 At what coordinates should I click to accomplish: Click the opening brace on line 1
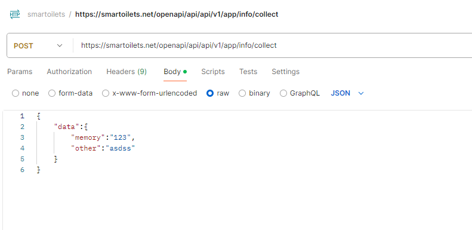[x=38, y=116]
